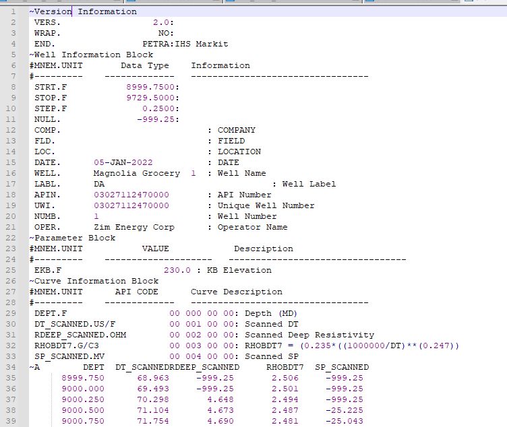This screenshot has width=507, height=427.
Task: Select the VERS value 2.0
Action: click(161, 22)
